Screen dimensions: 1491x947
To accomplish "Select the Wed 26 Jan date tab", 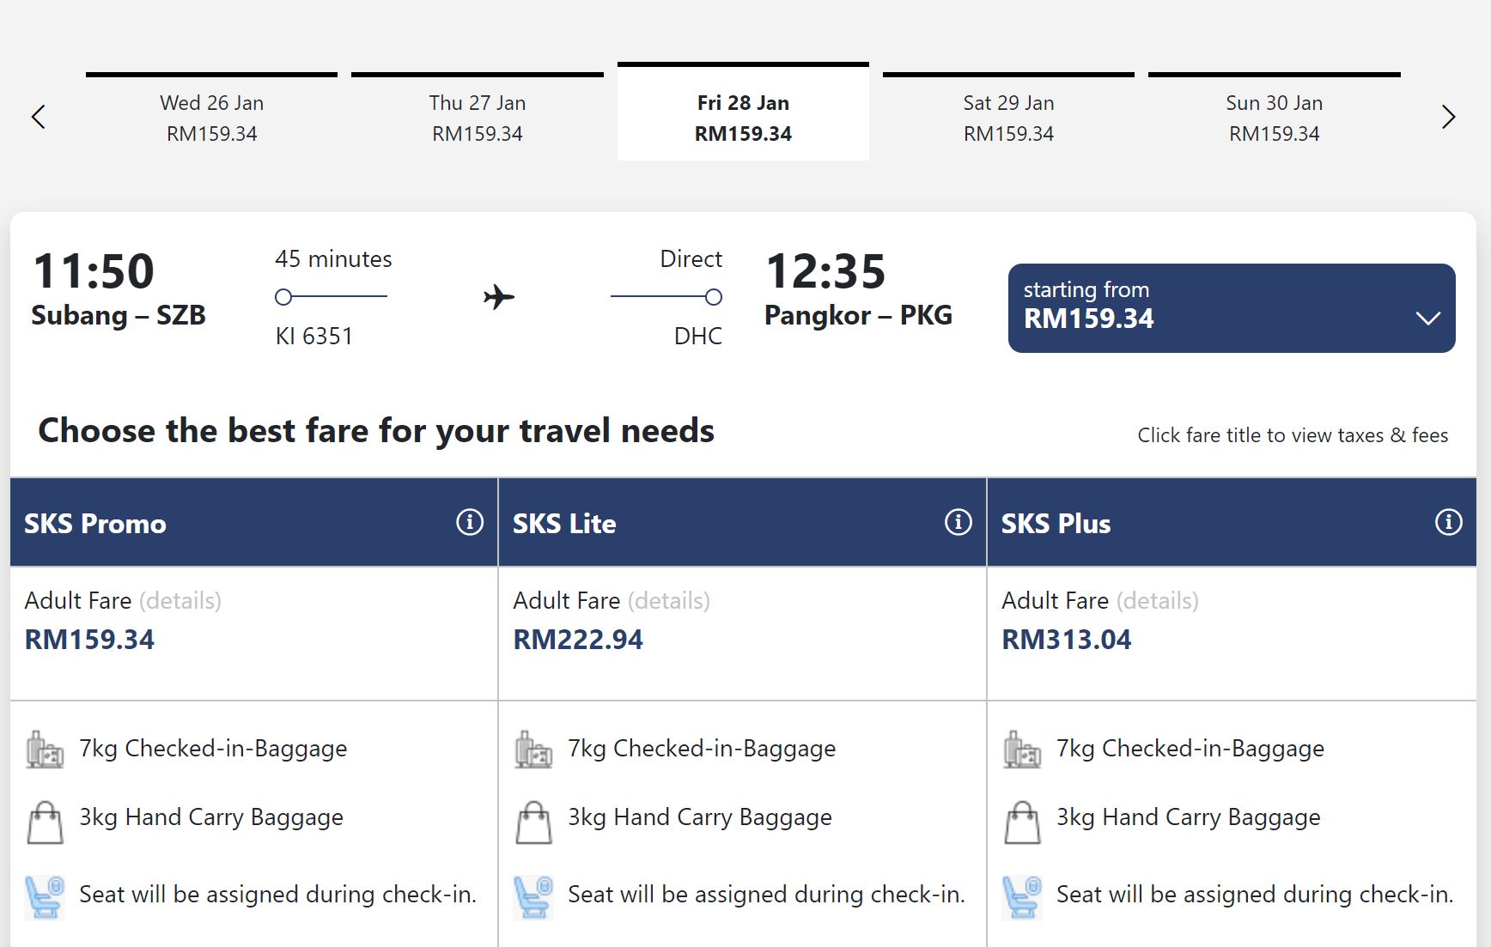I will pos(211,117).
